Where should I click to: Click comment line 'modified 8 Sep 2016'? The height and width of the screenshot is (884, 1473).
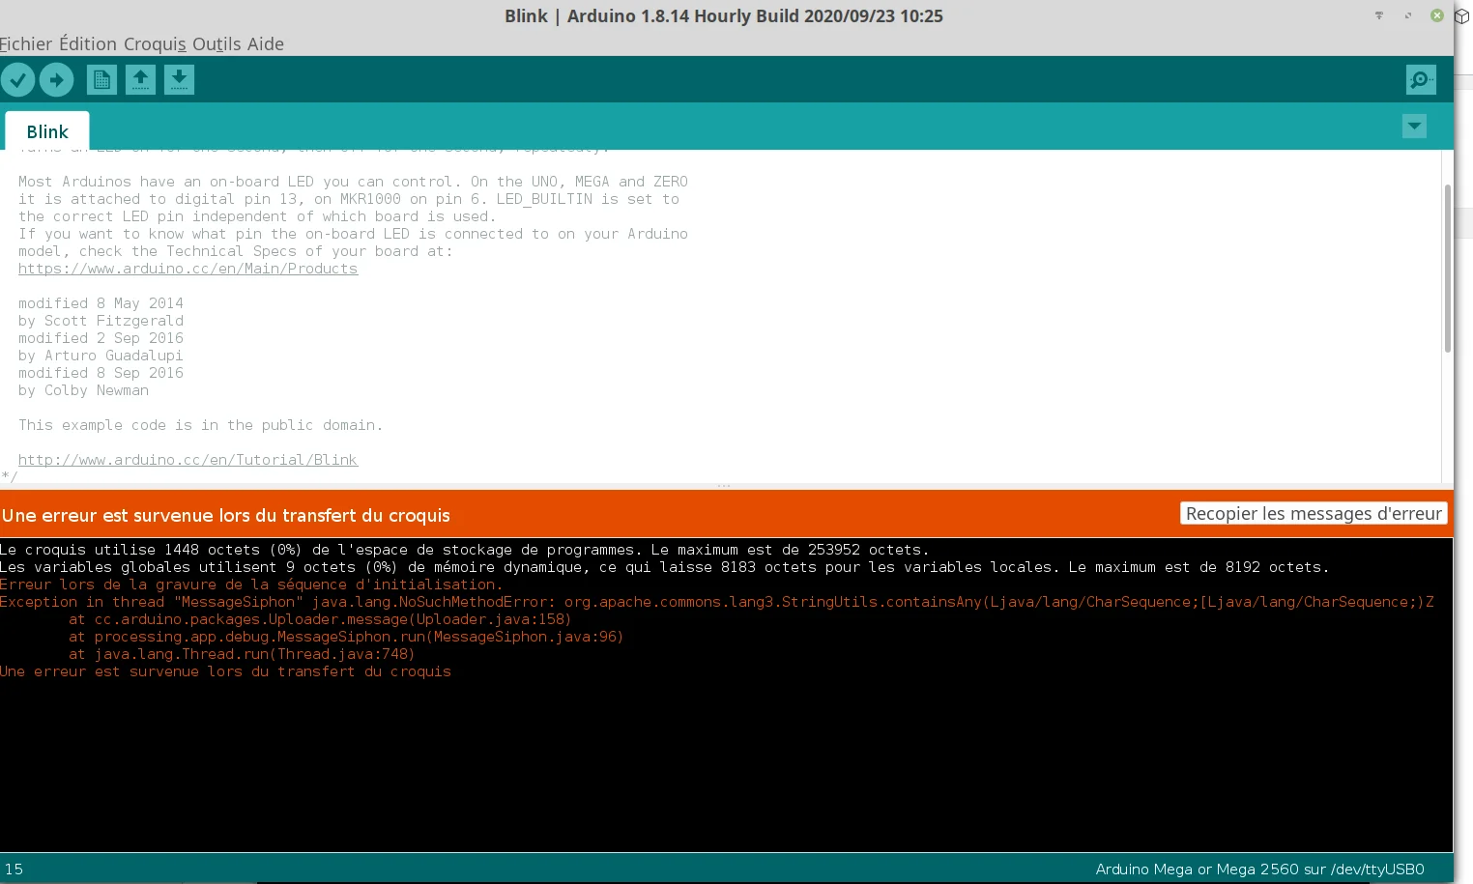(x=101, y=373)
